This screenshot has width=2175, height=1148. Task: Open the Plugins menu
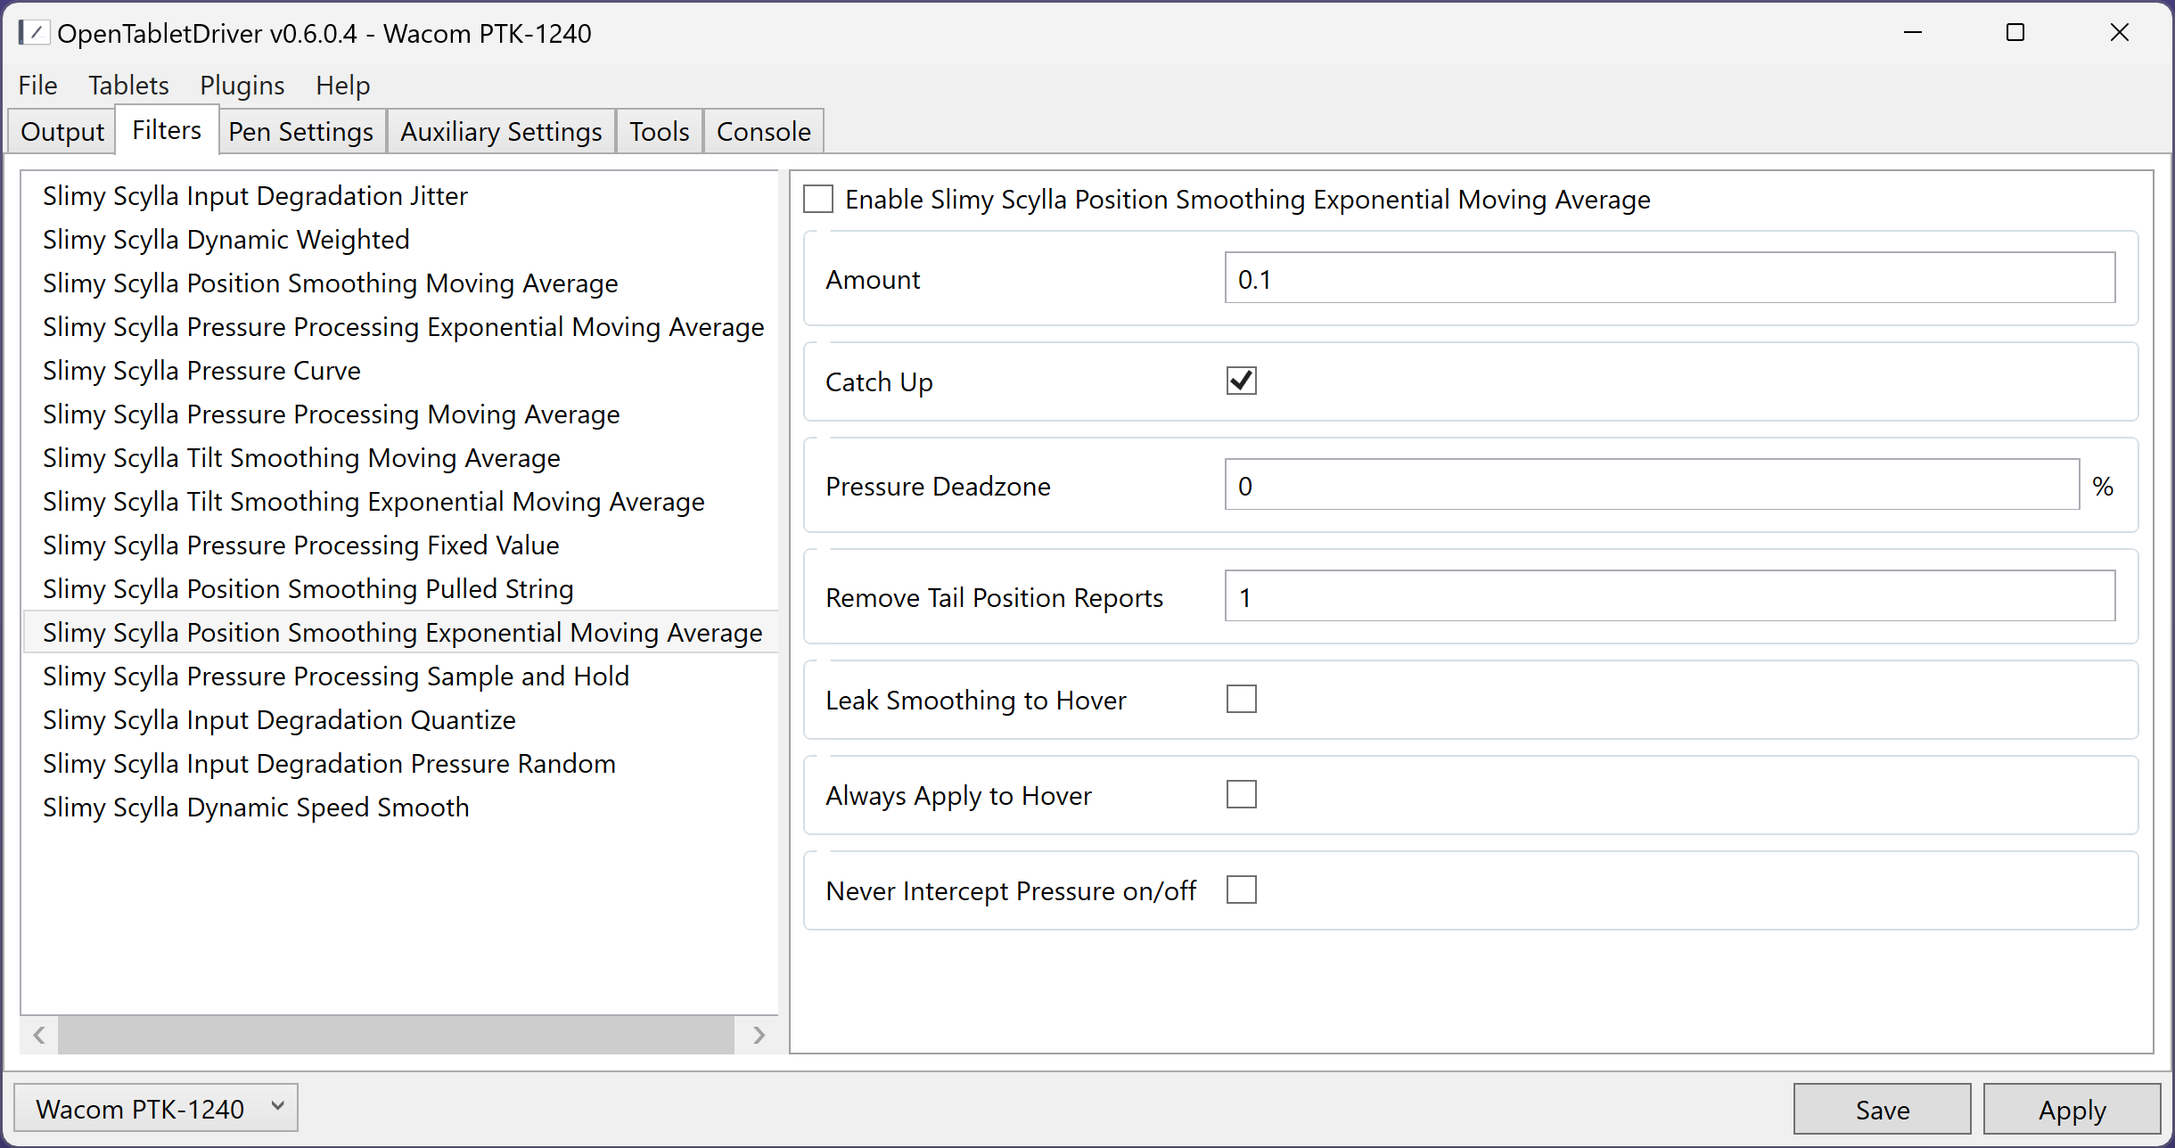pyautogui.click(x=242, y=86)
